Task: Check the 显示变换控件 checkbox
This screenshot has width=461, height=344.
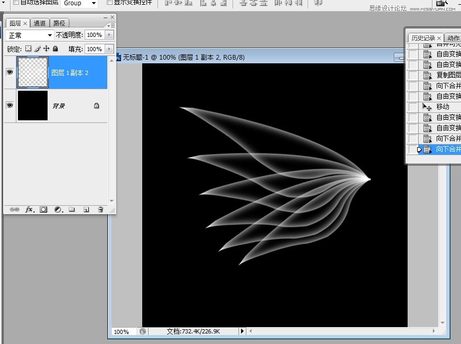Action: tap(109, 3)
